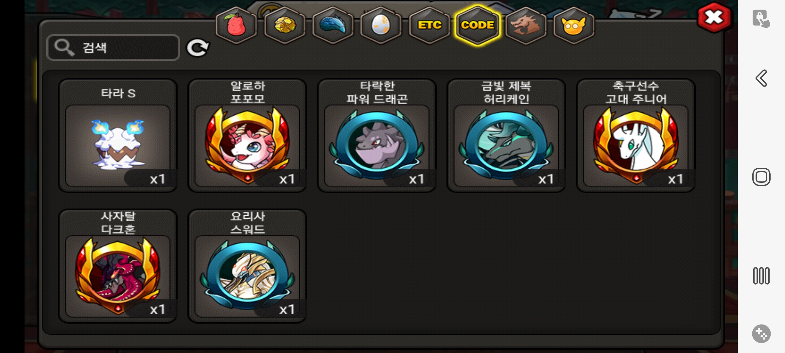Focus the 검색 search field
This screenshot has width=785, height=353.
click(x=113, y=48)
